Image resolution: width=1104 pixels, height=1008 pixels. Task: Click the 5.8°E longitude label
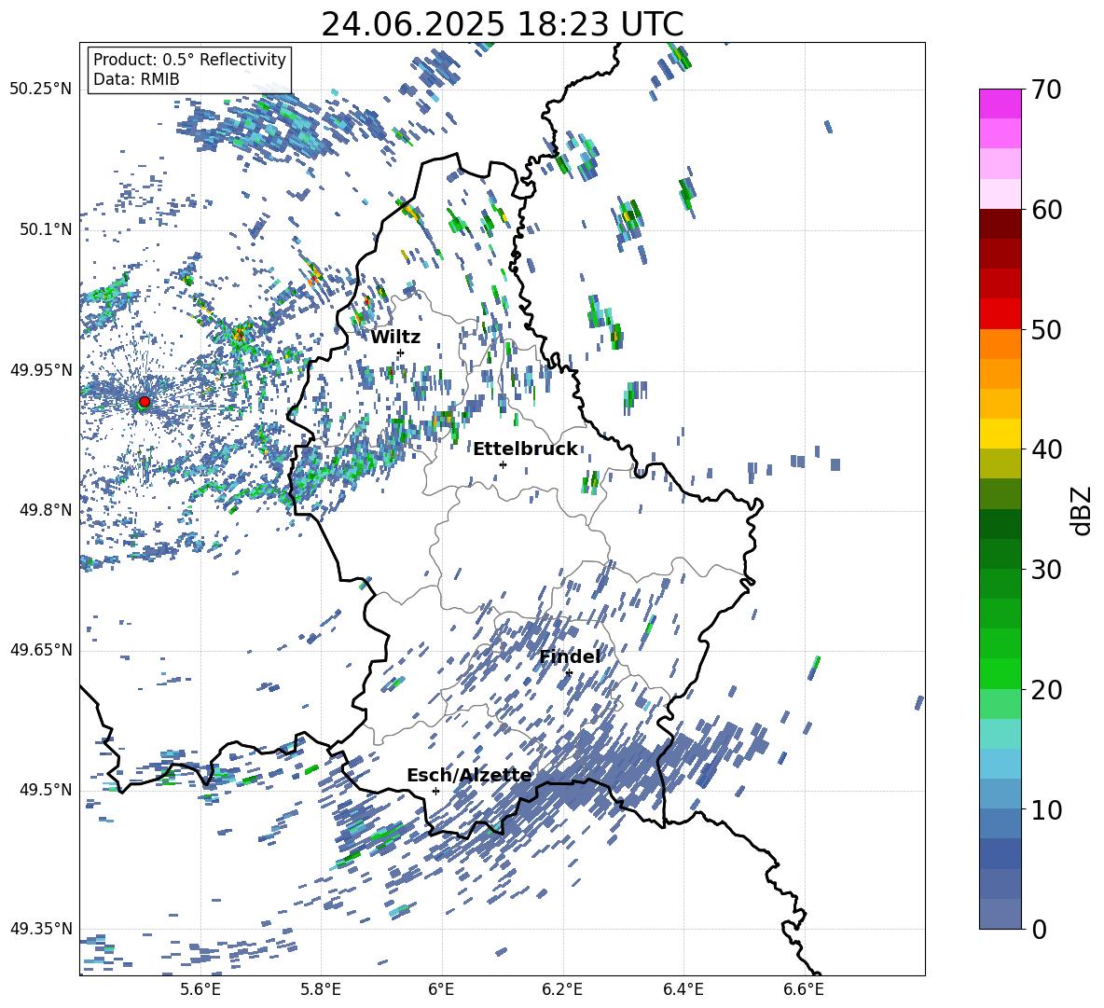point(321,989)
